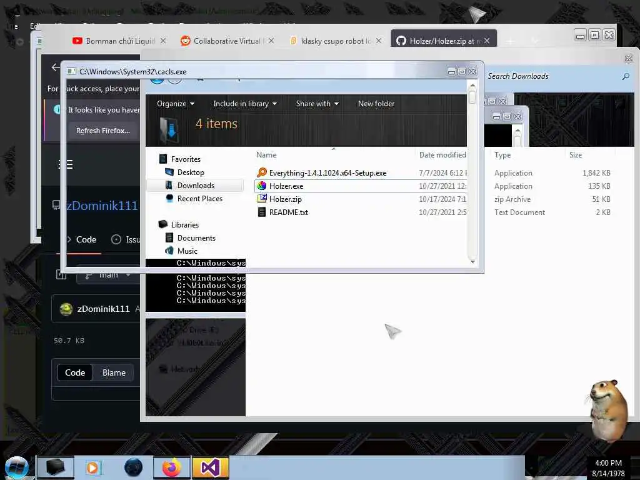Open the Windows Start orb
The width and height of the screenshot is (640, 480).
point(16,467)
